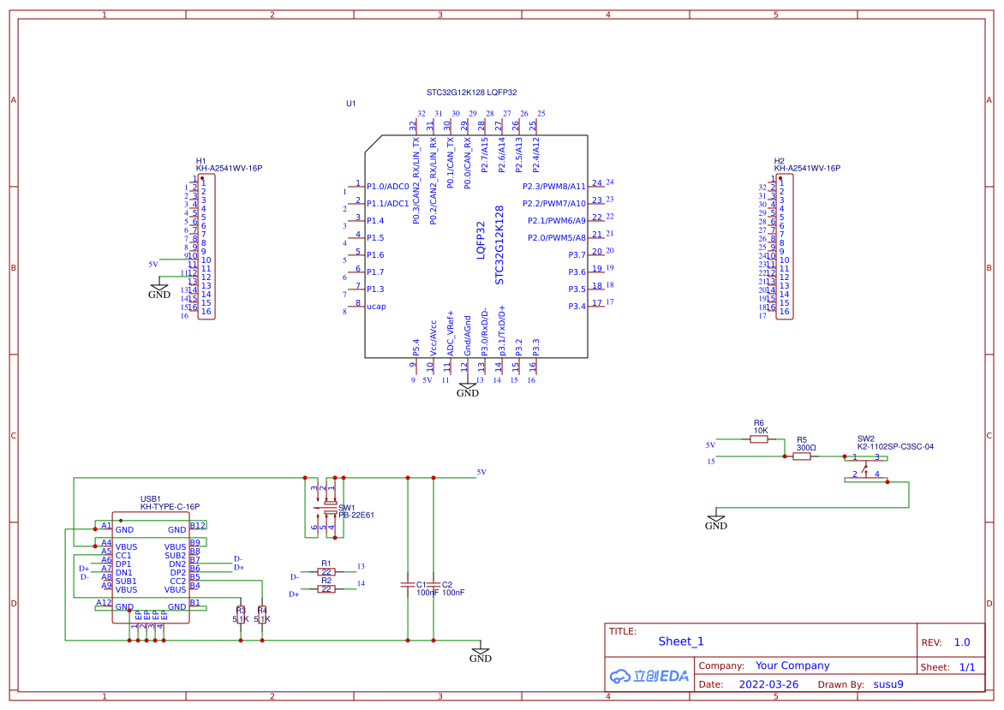Screen dimensions: 1004x710
Task: Click capacitor C2 100nF symbol
Action: click(x=433, y=585)
